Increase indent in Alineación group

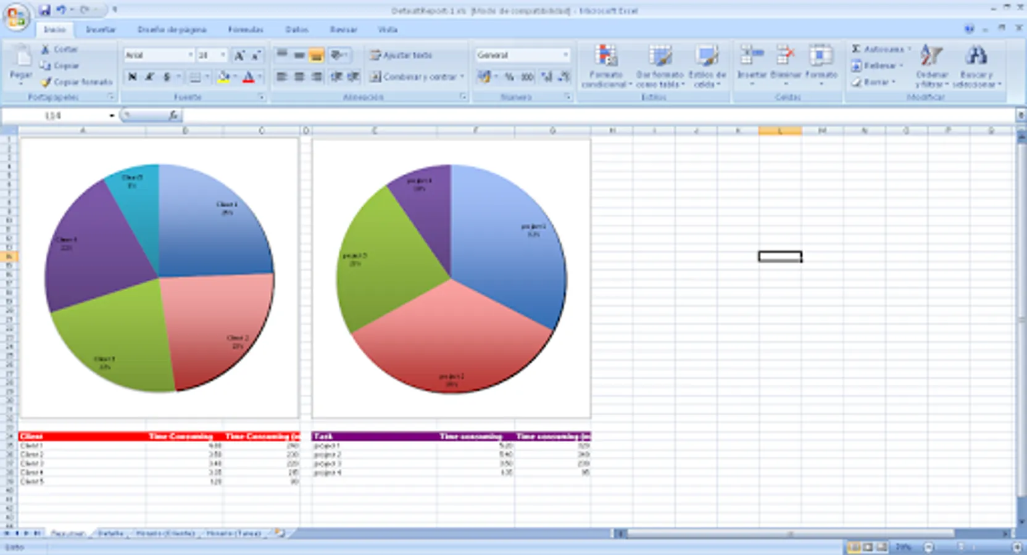tap(354, 77)
